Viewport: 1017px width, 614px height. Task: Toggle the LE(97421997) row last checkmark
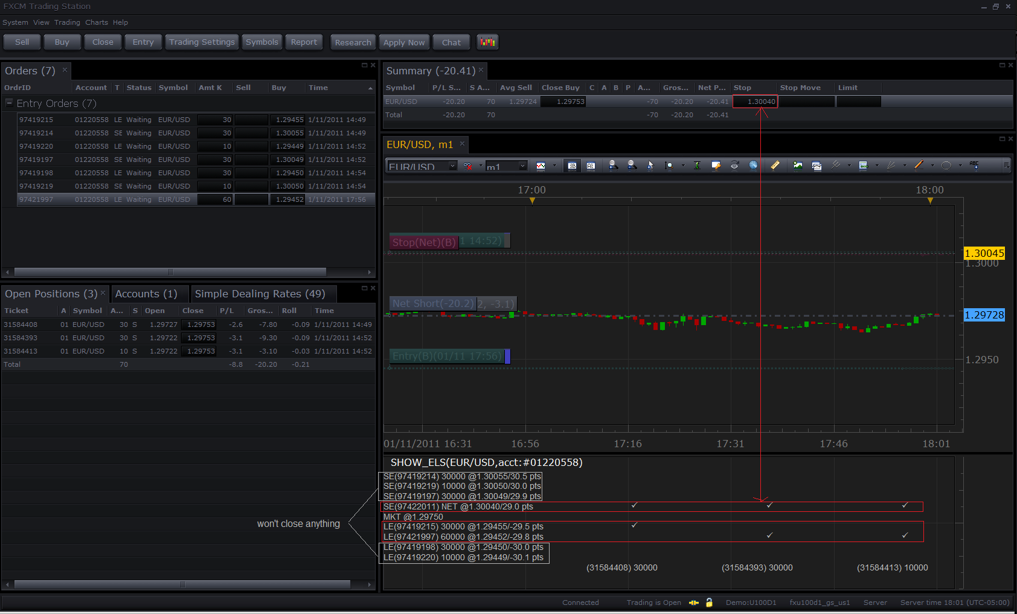[905, 535]
